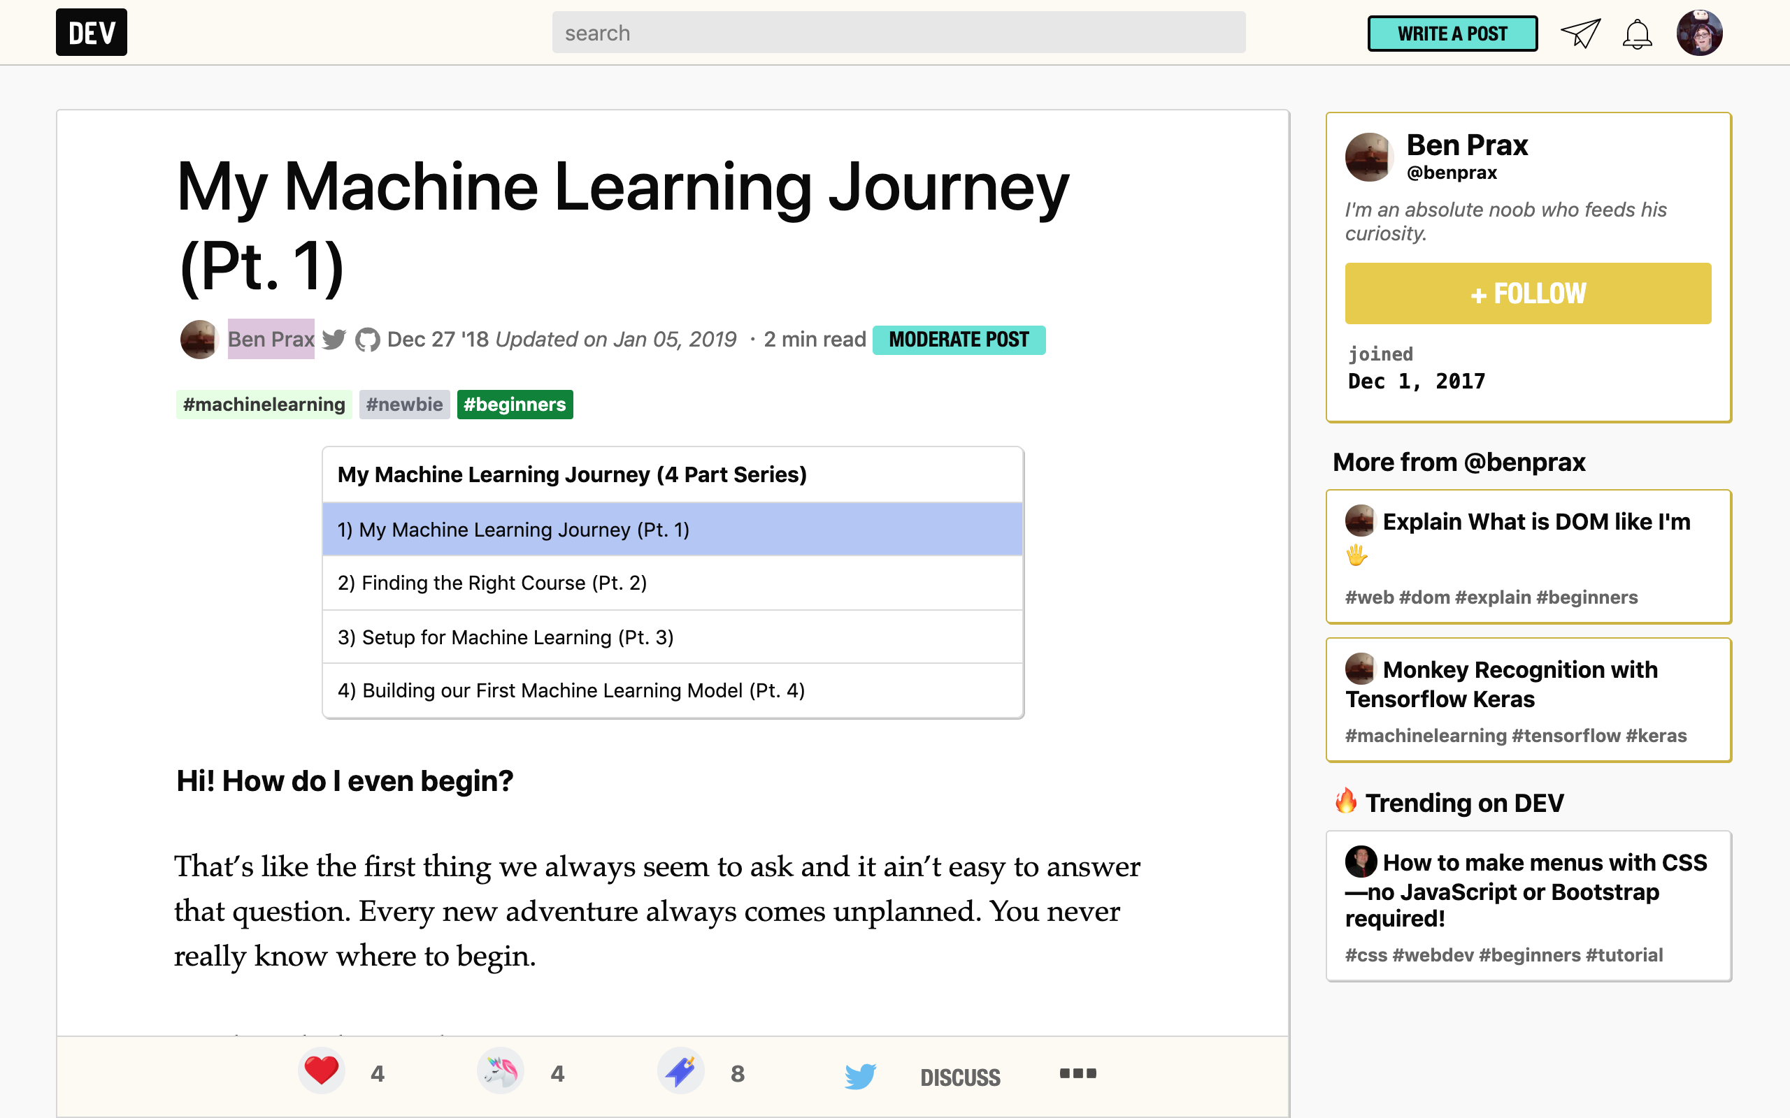Select the #beginners tag

(515, 405)
